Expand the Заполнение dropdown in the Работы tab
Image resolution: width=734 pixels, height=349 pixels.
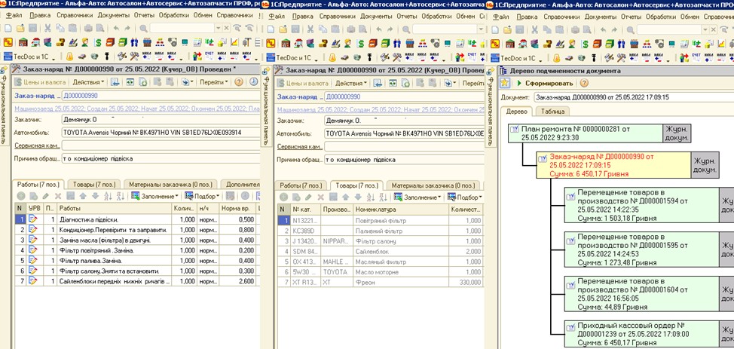(156, 197)
